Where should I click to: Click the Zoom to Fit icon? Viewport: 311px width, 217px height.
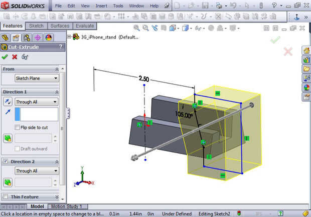click(x=136, y=28)
